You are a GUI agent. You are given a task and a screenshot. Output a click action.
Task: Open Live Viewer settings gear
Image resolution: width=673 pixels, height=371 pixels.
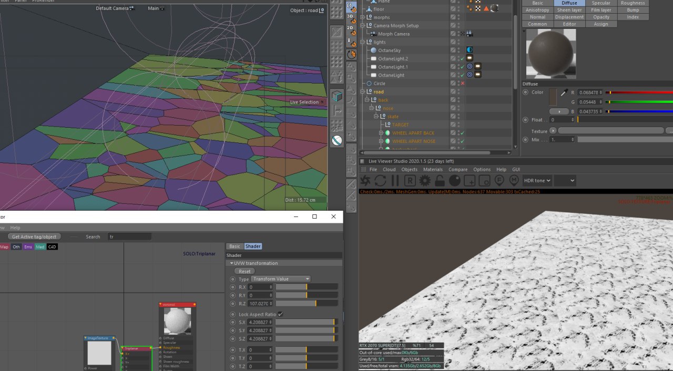pos(425,181)
